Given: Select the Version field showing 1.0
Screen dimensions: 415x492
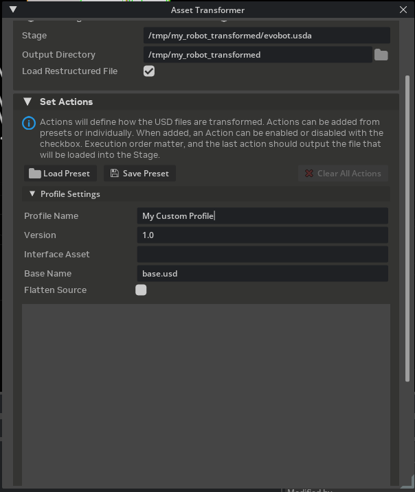Looking at the screenshot, I should pyautogui.click(x=262, y=235).
